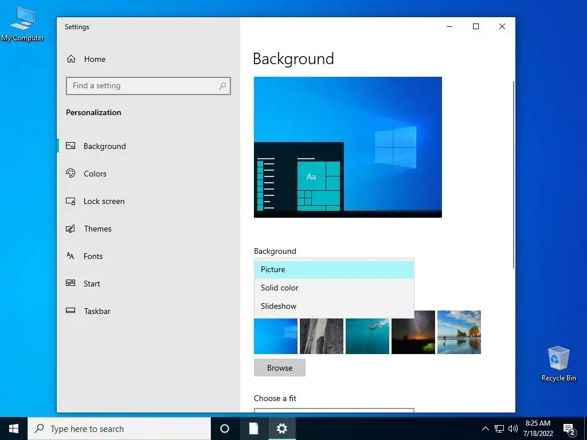Show hidden tray icons chevron
The image size is (587, 440).
(x=485, y=429)
